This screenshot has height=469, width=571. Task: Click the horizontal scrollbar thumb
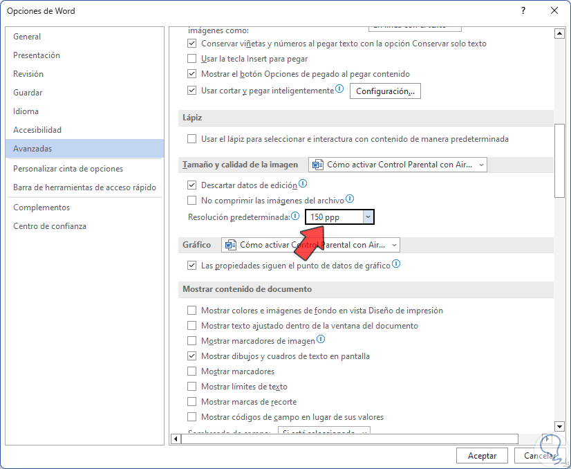tap(350, 439)
